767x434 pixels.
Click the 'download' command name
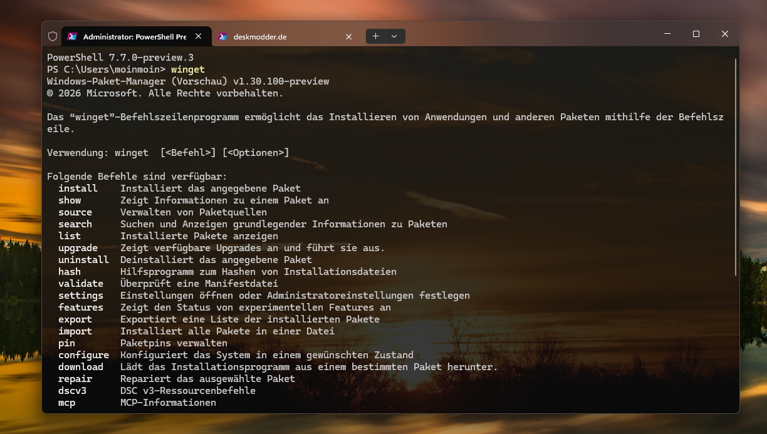point(81,367)
